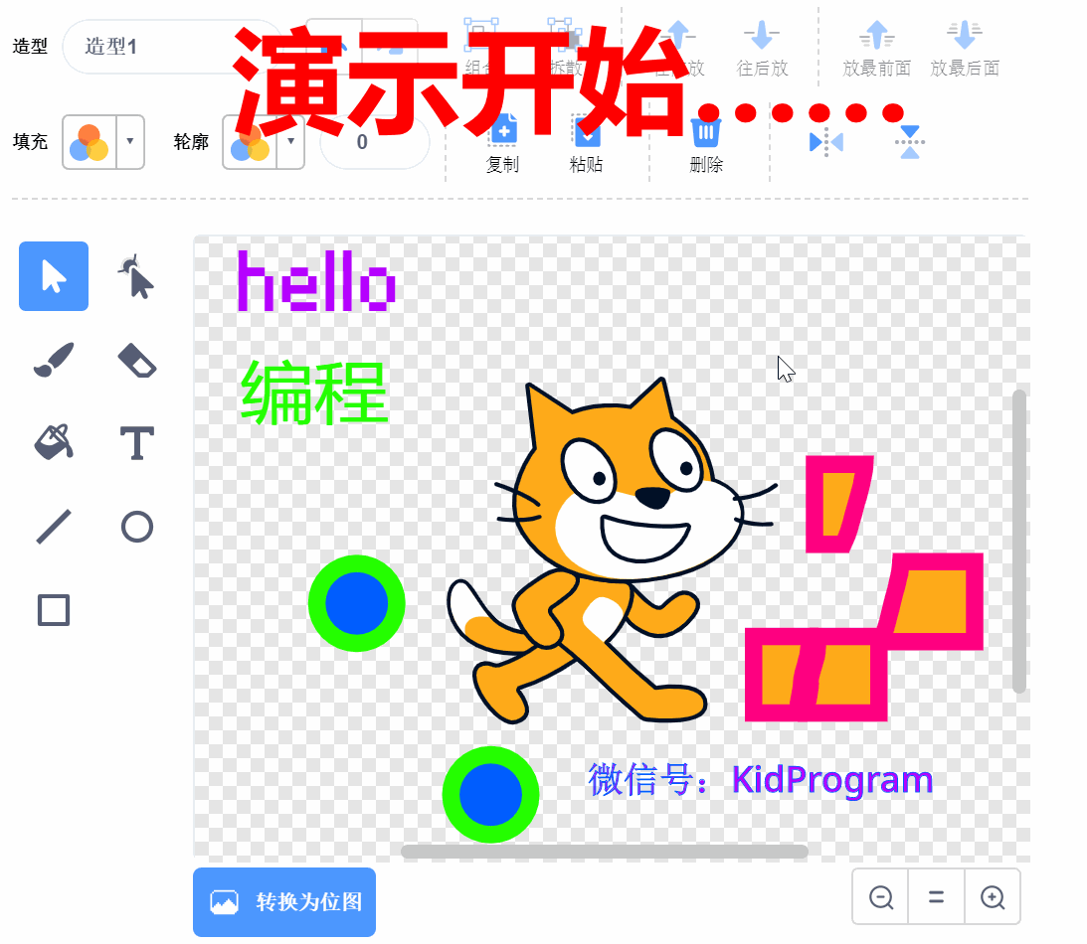1087x944 pixels.
Task: Select the purple hello text on canvas
Action: point(316,281)
